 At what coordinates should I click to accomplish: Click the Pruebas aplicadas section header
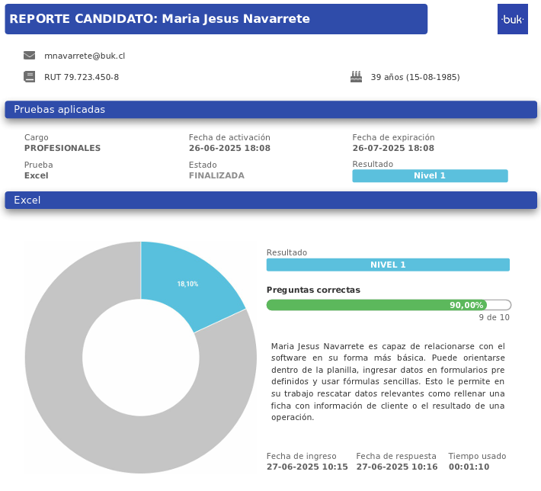[270, 110]
